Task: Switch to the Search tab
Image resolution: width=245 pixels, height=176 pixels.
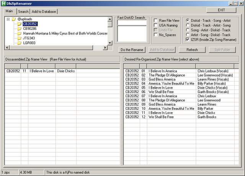Action: [x=23, y=11]
